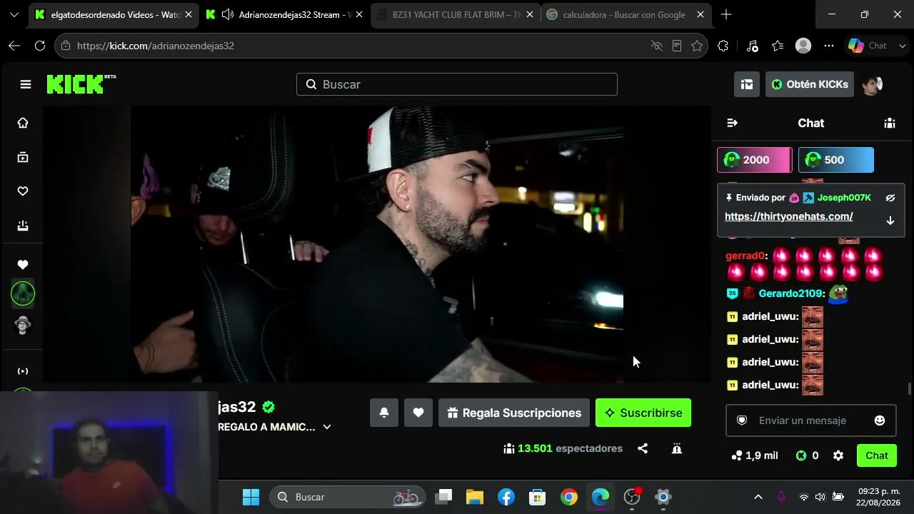This screenshot has height=514, width=914.
Task: Open chat settings gear
Action: click(838, 455)
